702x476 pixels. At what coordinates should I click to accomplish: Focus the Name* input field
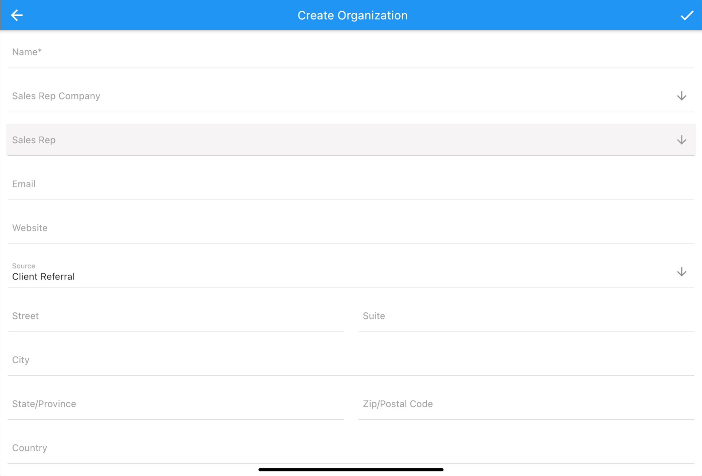pos(351,52)
